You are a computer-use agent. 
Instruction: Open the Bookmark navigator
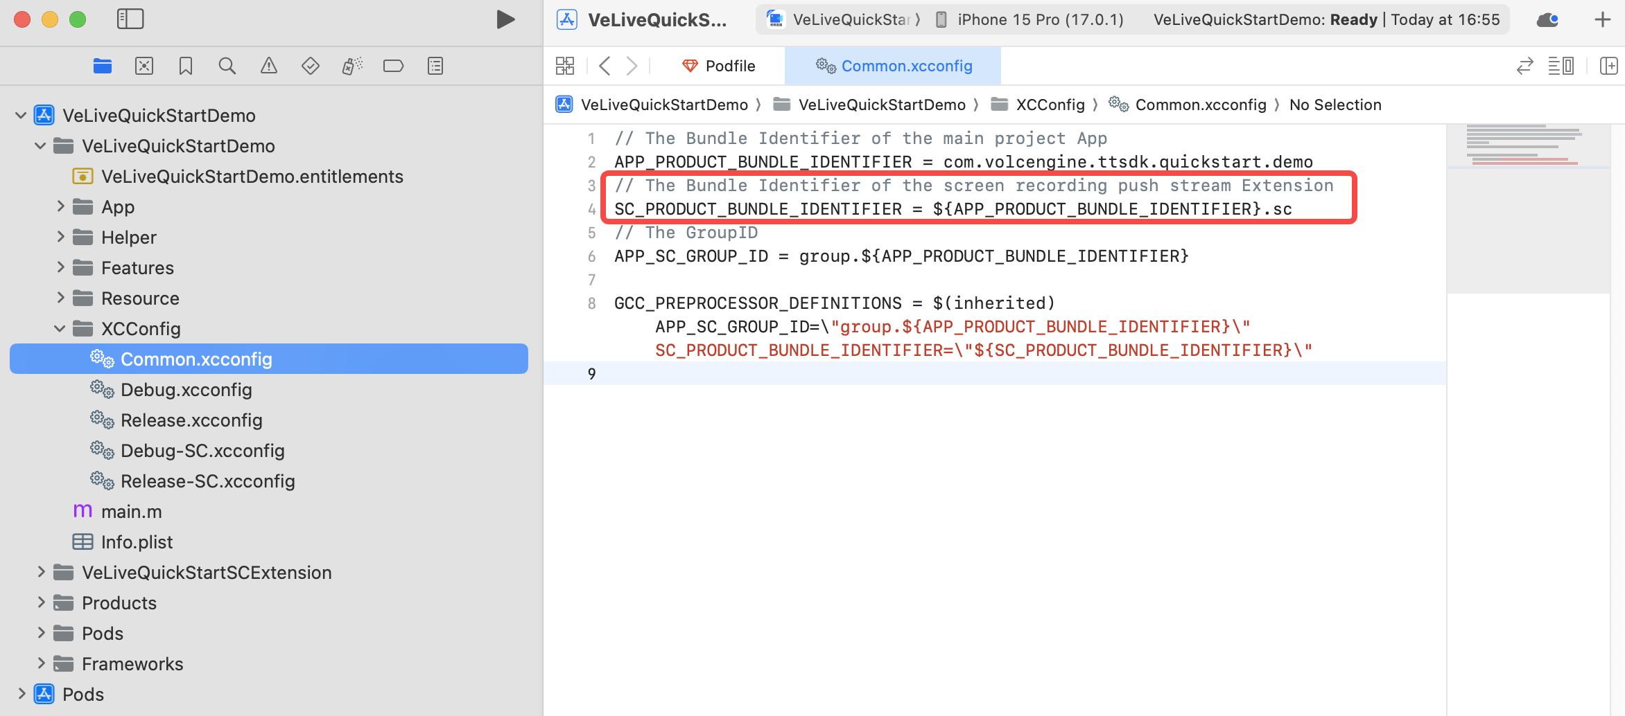(x=186, y=66)
